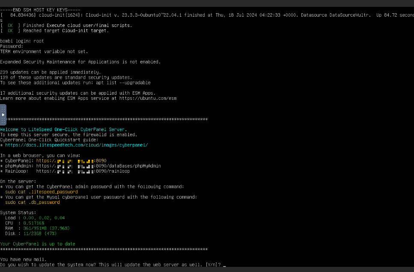
Task: Select 'sudo cat .db_password' command text
Action: tap(33, 202)
